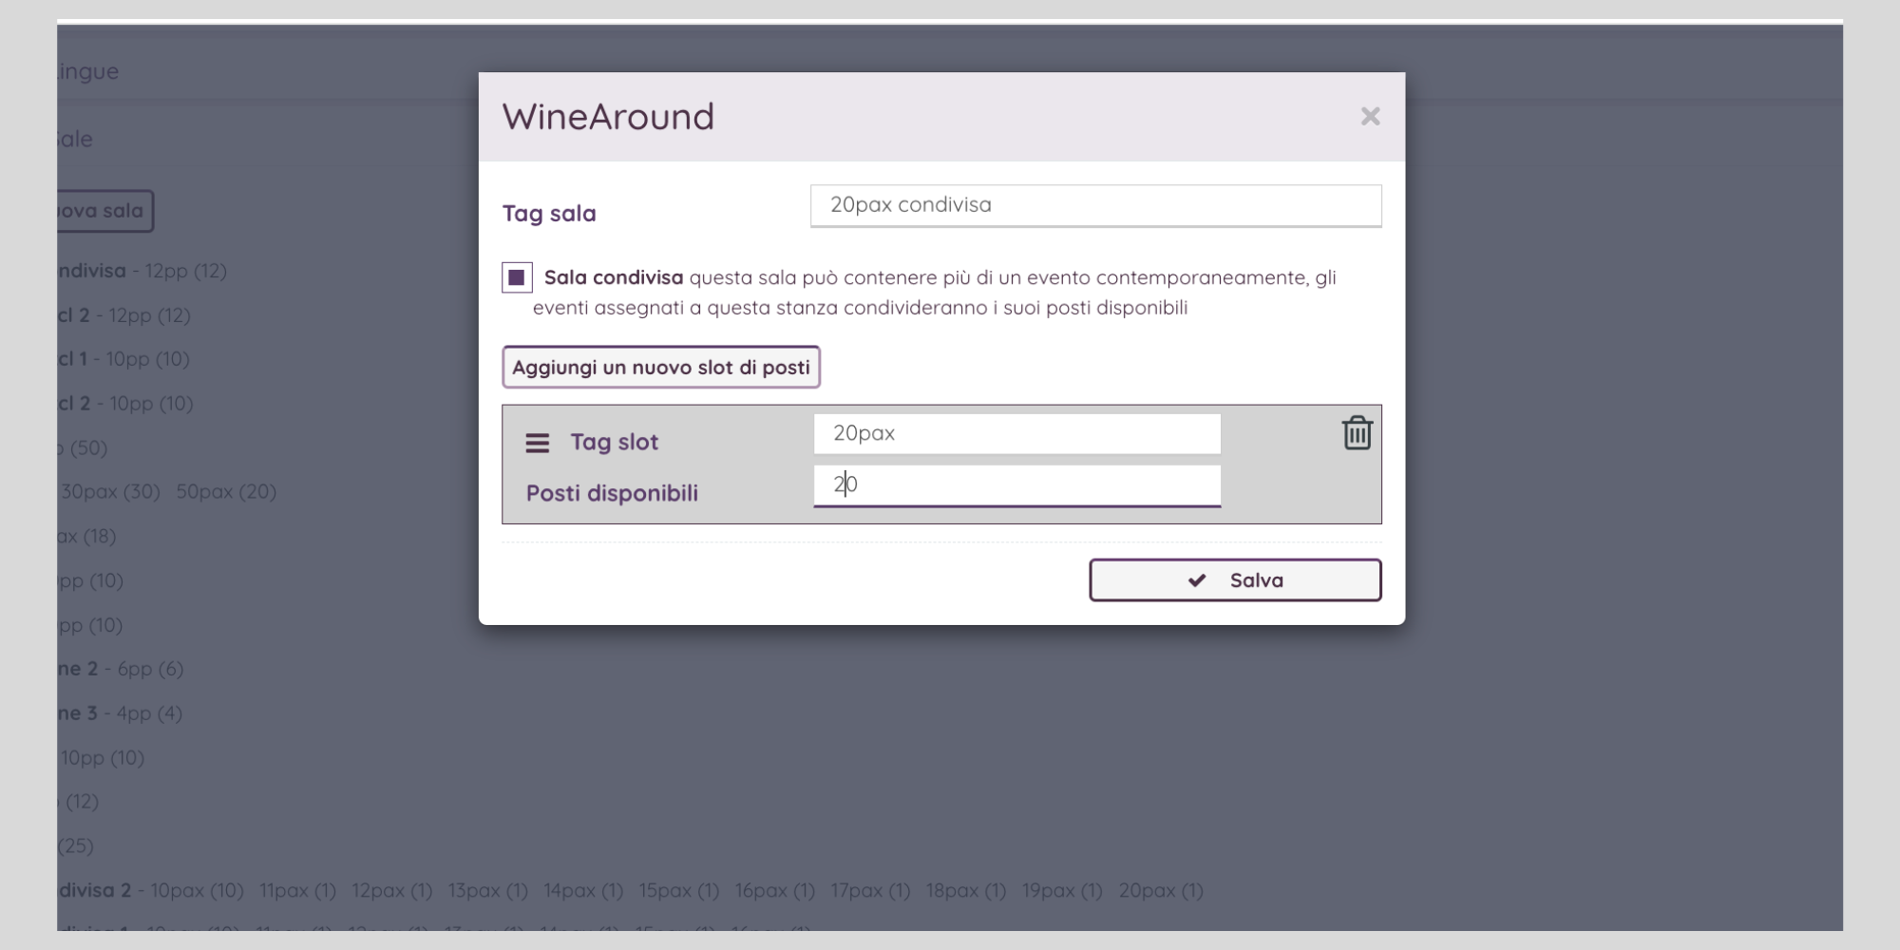1900x950 pixels.
Task: Click the background row 'ne 2 - 6pp (6)'
Action: click(x=120, y=669)
